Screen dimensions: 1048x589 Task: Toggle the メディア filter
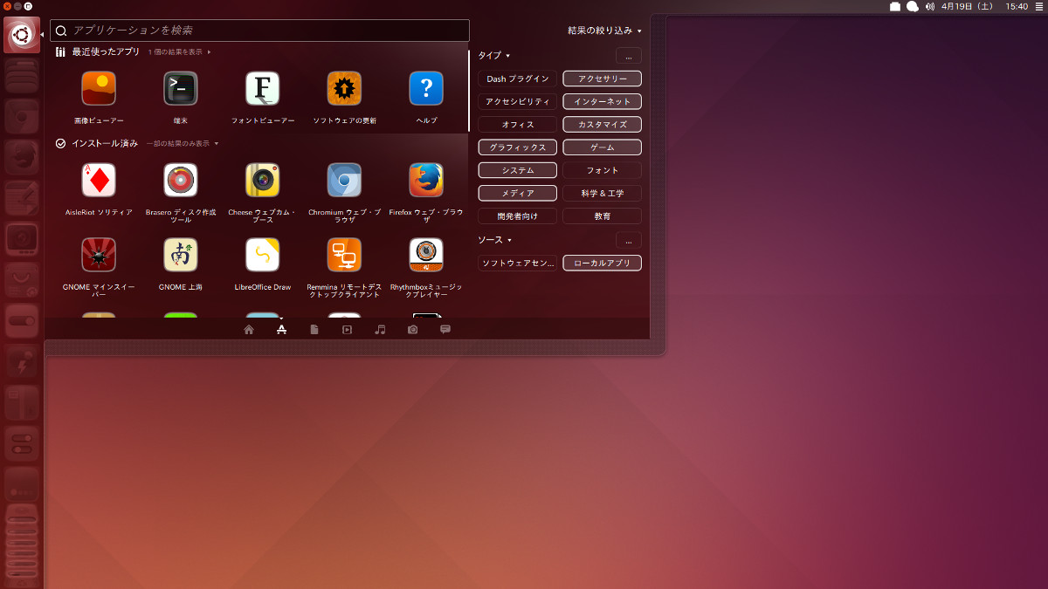point(518,193)
